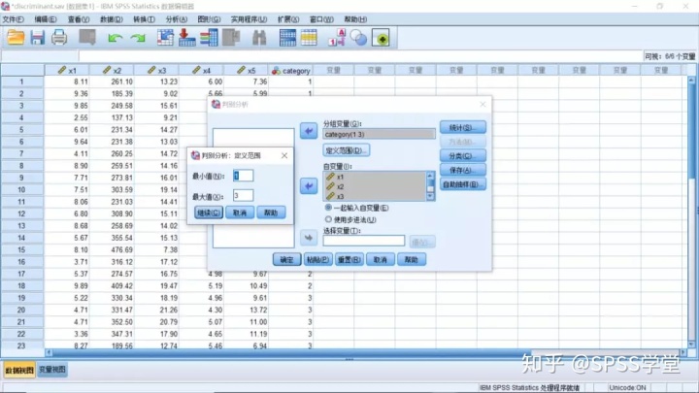Screen dimensions: 699x393
Task: Click the Value labels toolbar icon
Action: tap(338, 38)
